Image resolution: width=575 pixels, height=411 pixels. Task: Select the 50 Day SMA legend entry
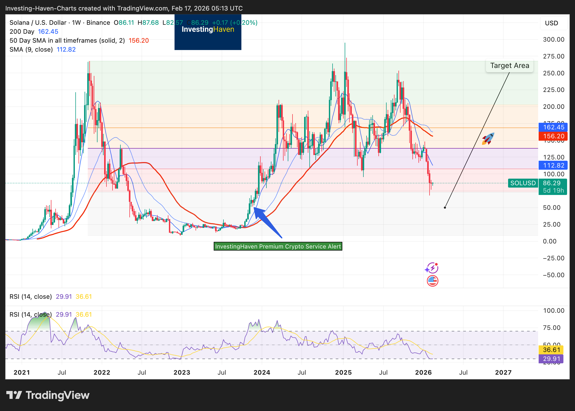[67, 41]
